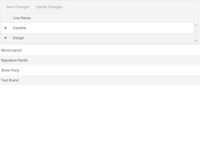200x142 pixels.
Task: Click the Moroccanoil text label
Action: click(x=11, y=50)
